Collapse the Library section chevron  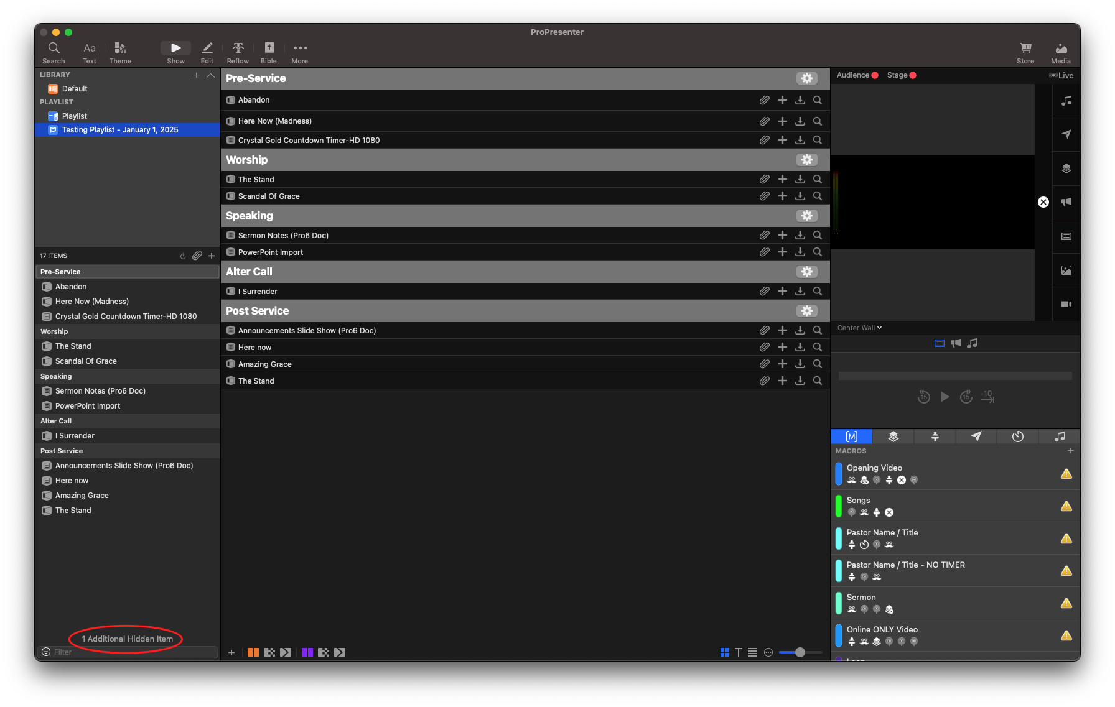211,75
